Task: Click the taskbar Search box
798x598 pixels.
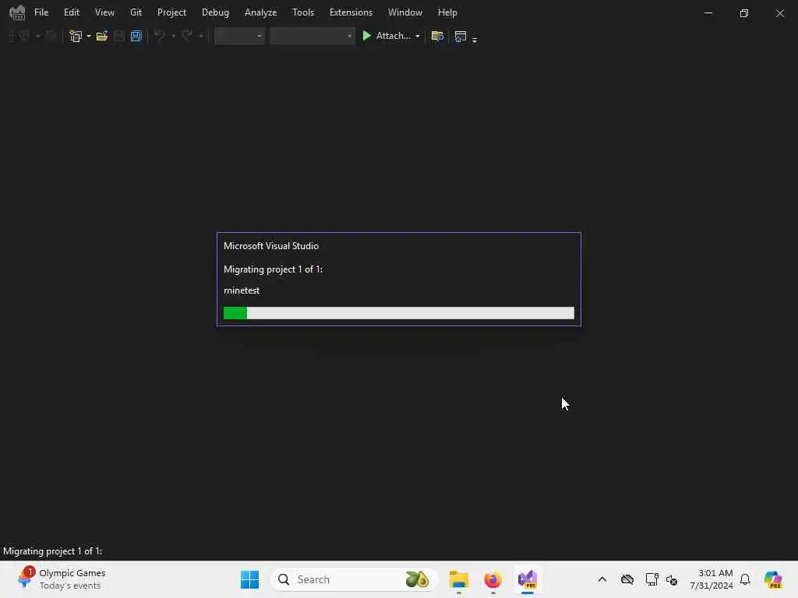Action: (x=355, y=579)
